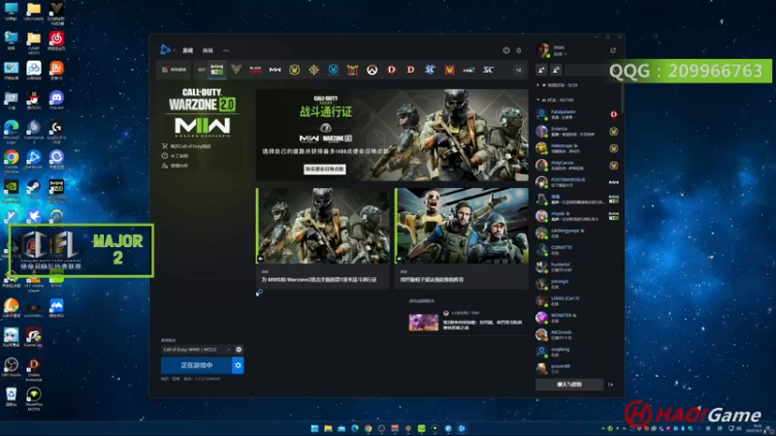Open Google Chrome desktop shortcut
The height and width of the screenshot is (436, 776).
click(11, 161)
